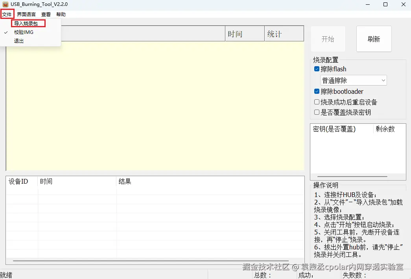
Task: Click the 刷新 button
Action: pyautogui.click(x=374, y=39)
